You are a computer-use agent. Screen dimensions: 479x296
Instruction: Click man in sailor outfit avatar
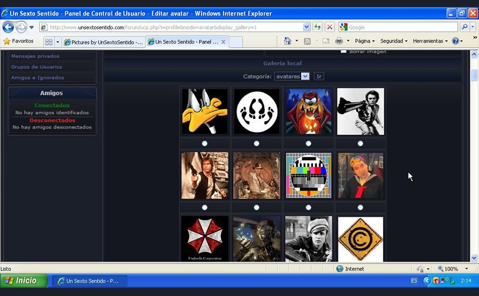pyautogui.click(x=360, y=175)
